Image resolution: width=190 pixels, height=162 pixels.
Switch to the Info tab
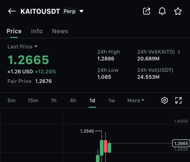pyautogui.click(x=37, y=31)
